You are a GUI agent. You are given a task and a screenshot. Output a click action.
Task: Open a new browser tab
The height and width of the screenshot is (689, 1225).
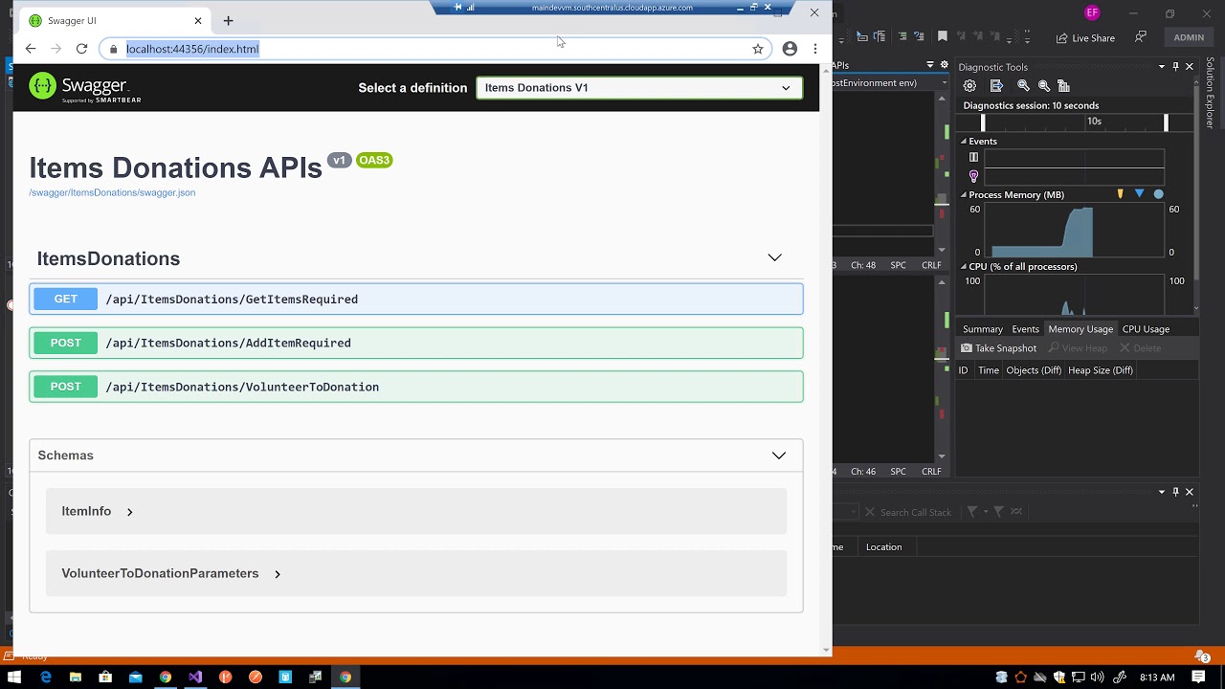pyautogui.click(x=228, y=20)
